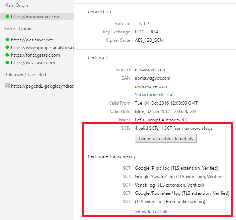Select the Unknown / Canceled group header
The height and width of the screenshot is (220, 236).
[x=25, y=75]
